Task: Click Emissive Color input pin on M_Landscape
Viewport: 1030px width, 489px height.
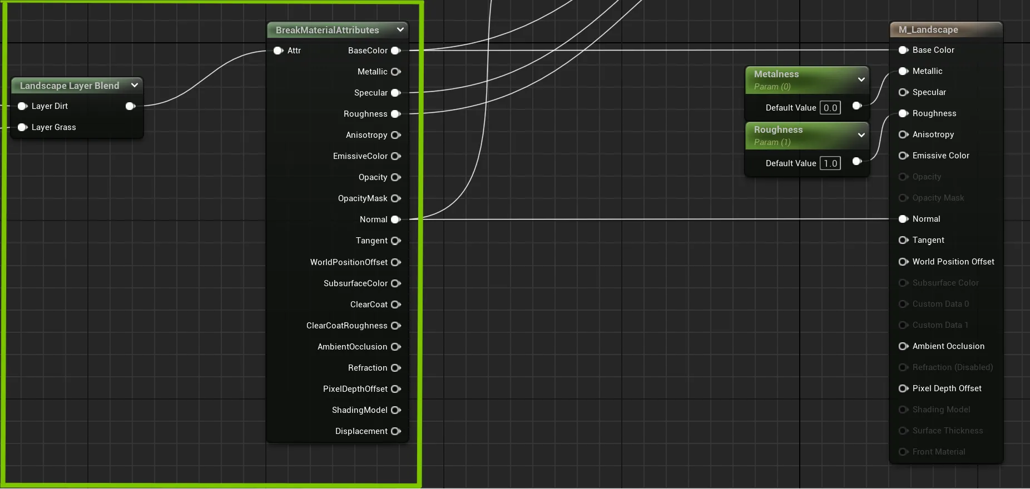Action: (x=904, y=156)
